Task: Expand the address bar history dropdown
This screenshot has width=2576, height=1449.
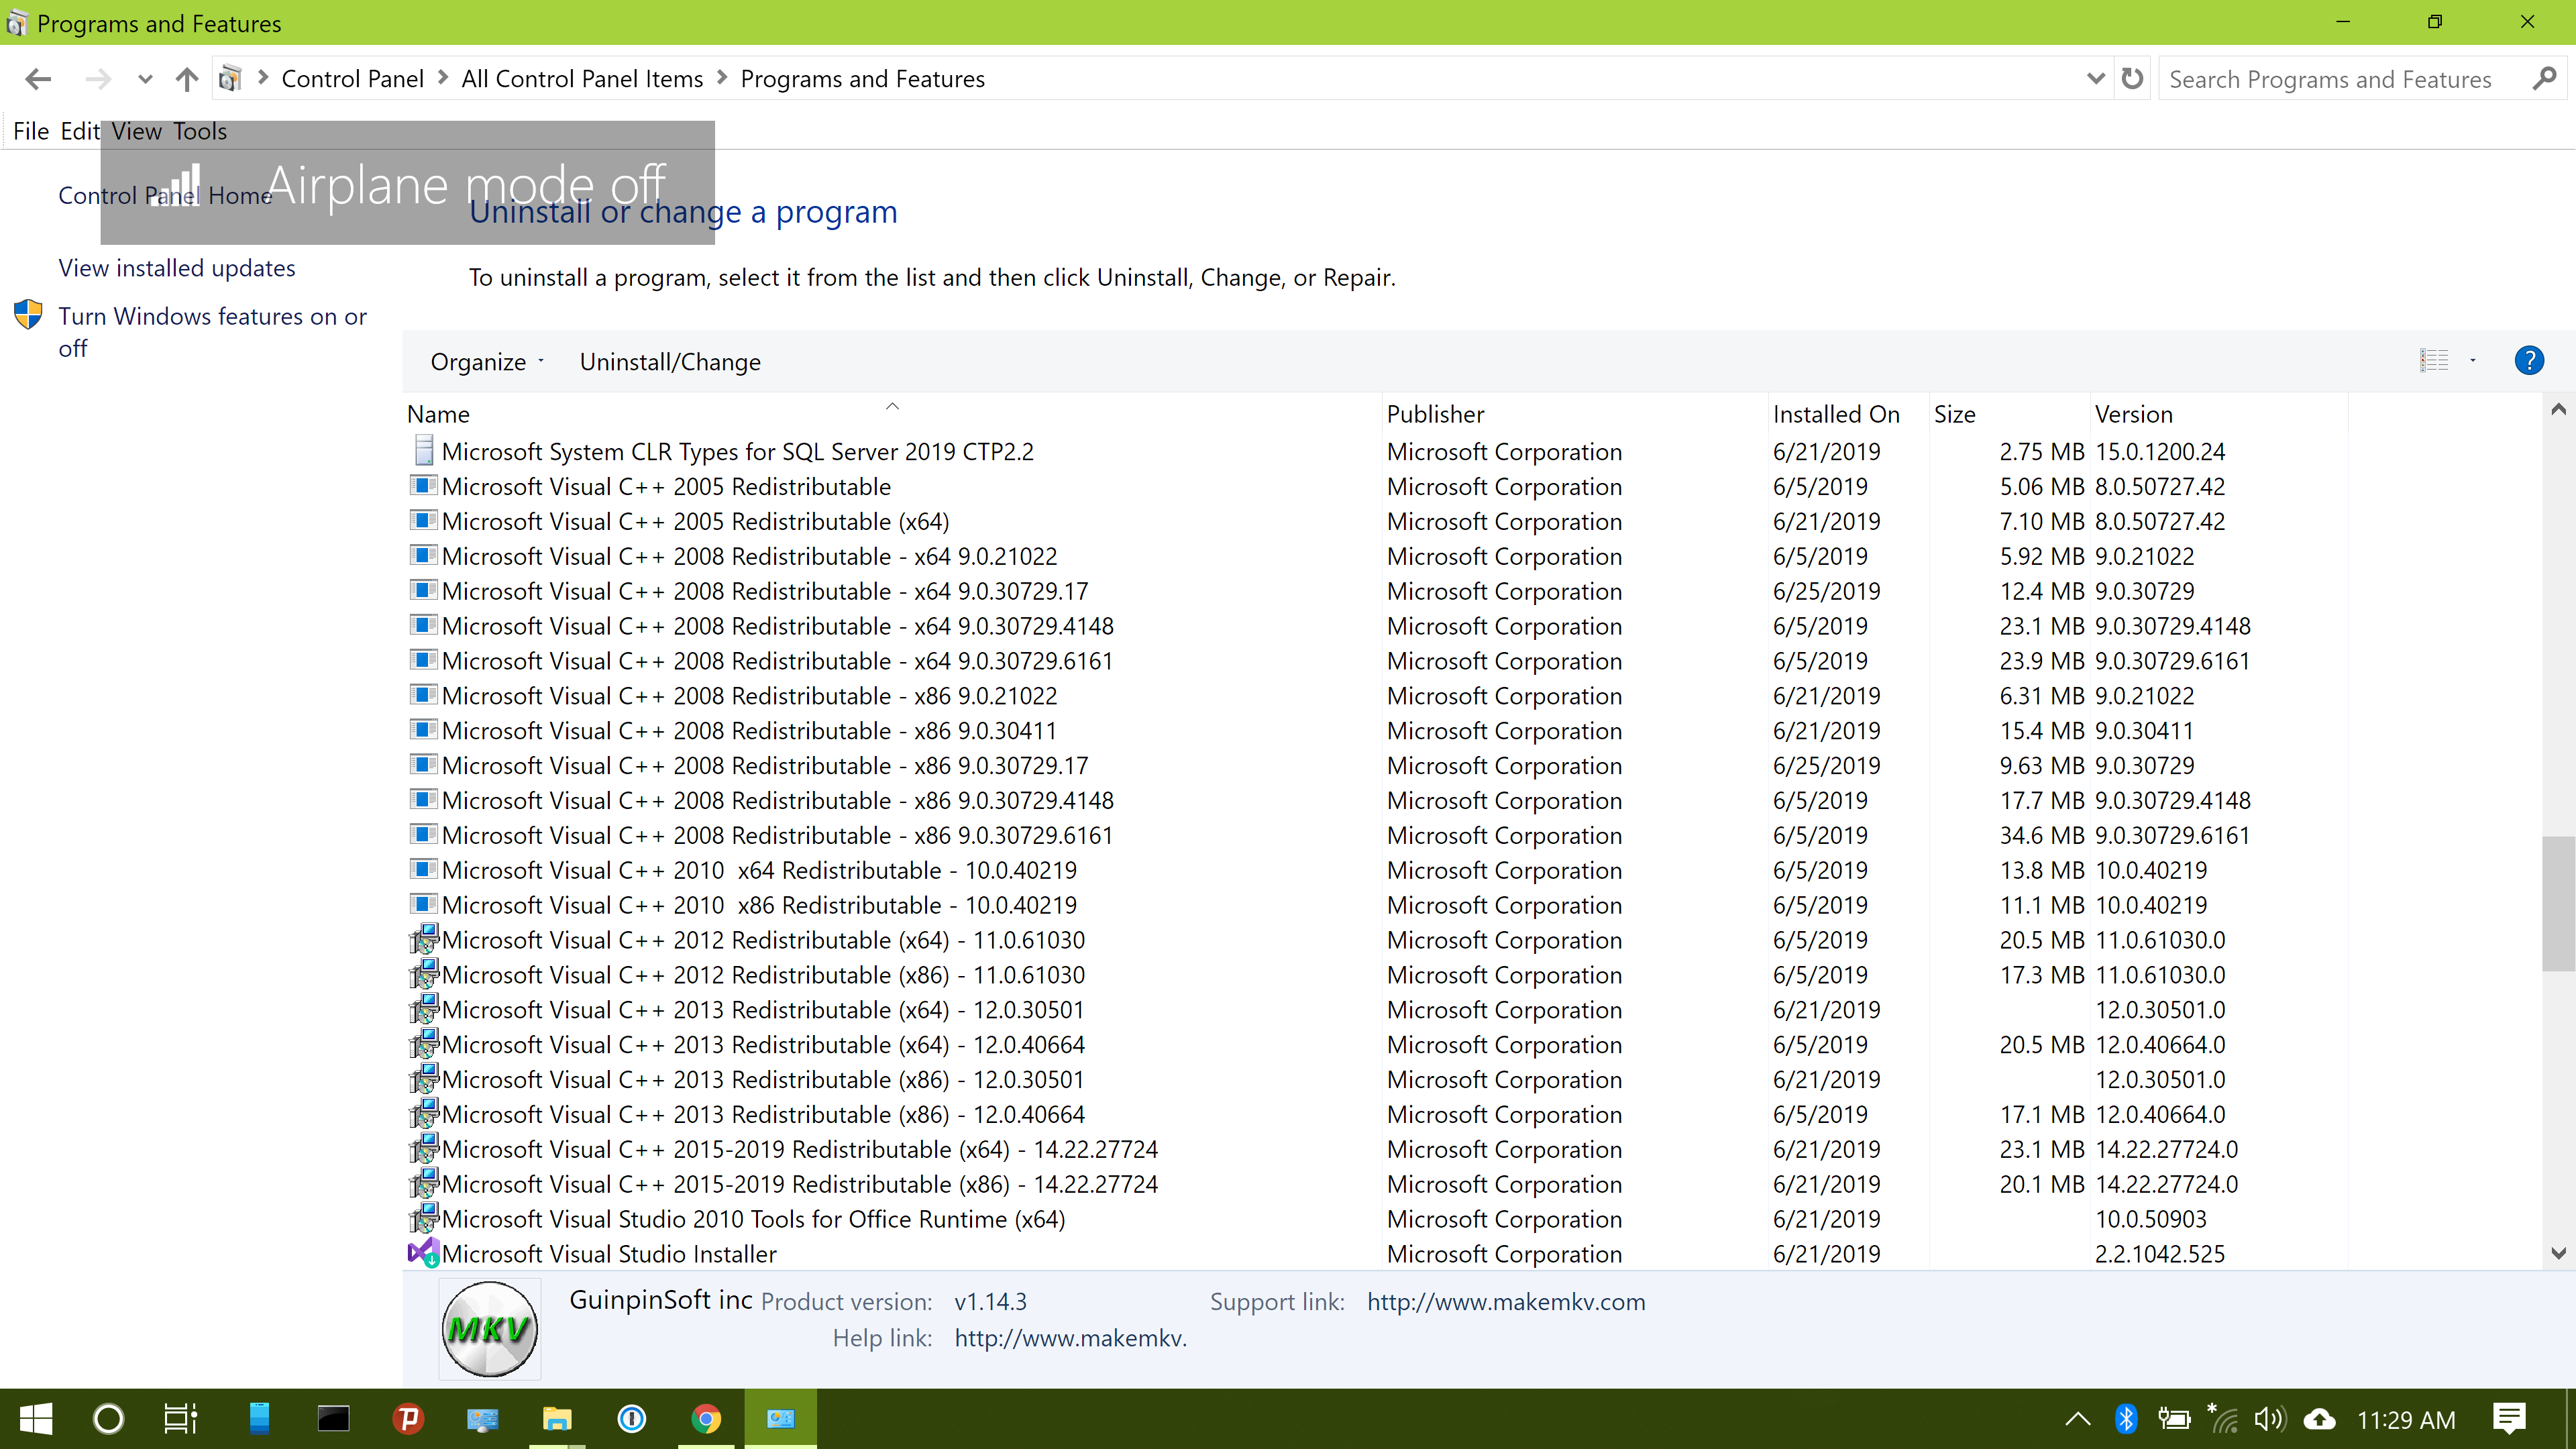Action: 2096,78
